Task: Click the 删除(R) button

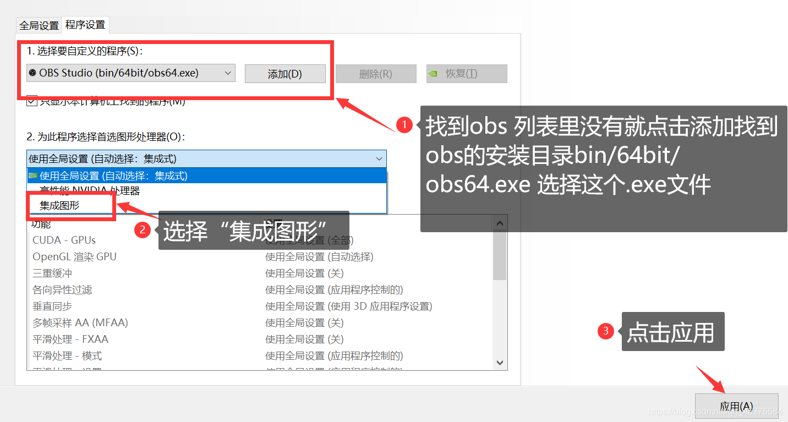Action: coord(376,74)
